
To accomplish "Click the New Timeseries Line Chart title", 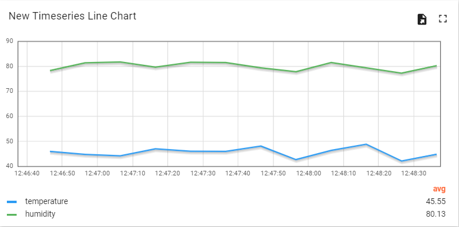I will (72, 16).
